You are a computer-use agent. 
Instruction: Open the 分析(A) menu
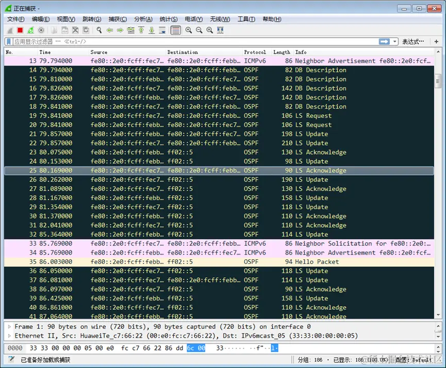tap(143, 19)
